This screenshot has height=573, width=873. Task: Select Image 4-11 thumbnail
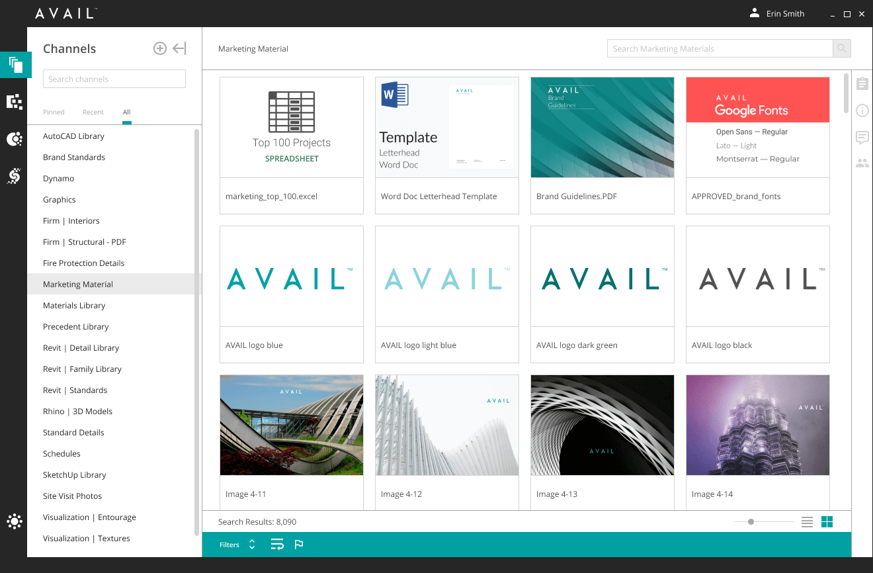click(x=292, y=425)
